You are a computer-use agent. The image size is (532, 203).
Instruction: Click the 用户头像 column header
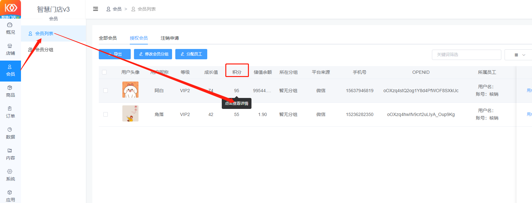(130, 72)
